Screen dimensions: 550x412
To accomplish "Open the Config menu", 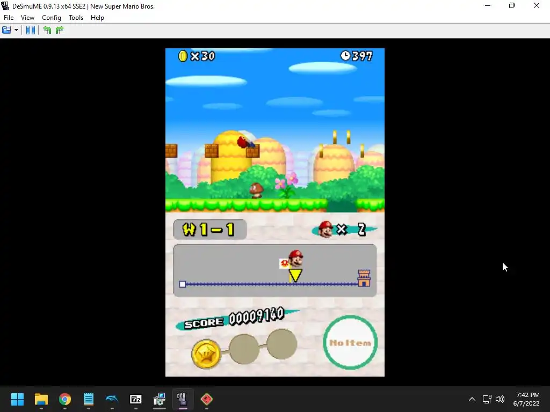I will pos(51,18).
